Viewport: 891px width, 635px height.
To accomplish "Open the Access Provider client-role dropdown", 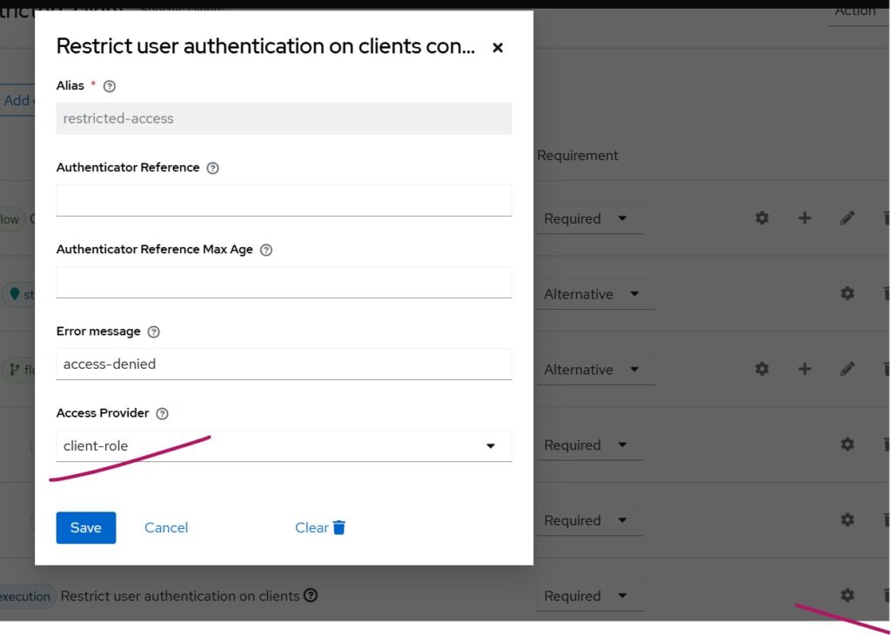I will point(284,446).
